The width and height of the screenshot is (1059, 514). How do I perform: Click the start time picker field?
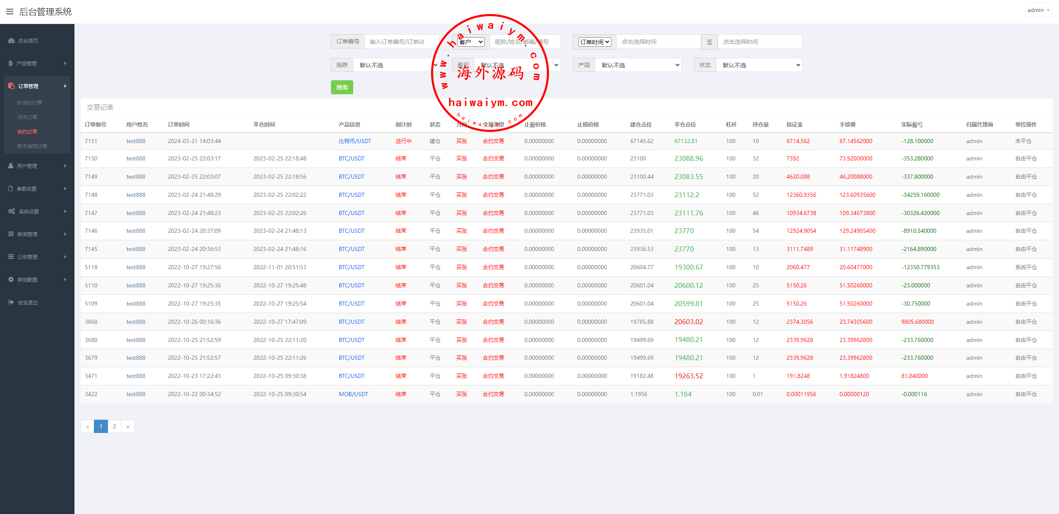click(x=658, y=42)
